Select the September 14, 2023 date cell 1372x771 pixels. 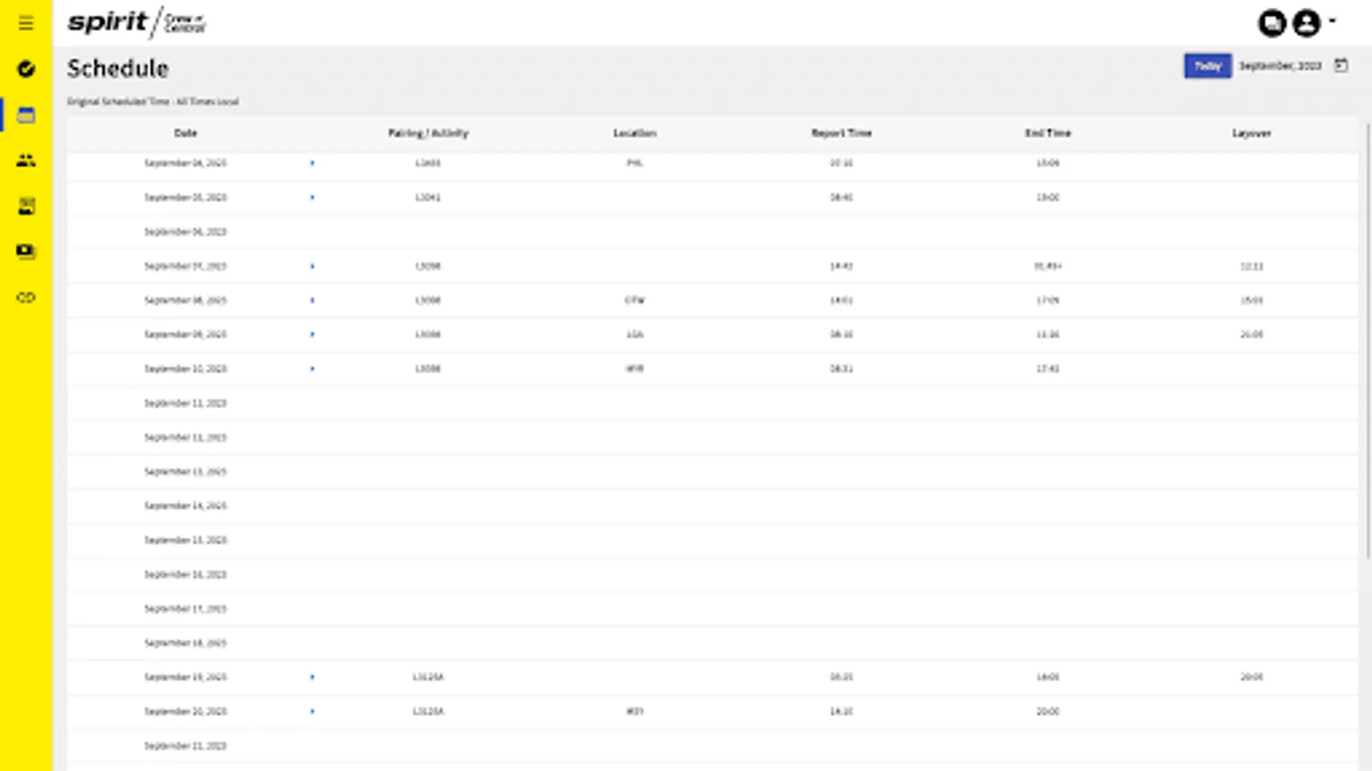[x=185, y=505]
